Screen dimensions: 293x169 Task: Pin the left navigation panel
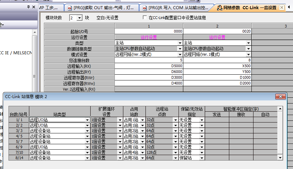[29, 7]
